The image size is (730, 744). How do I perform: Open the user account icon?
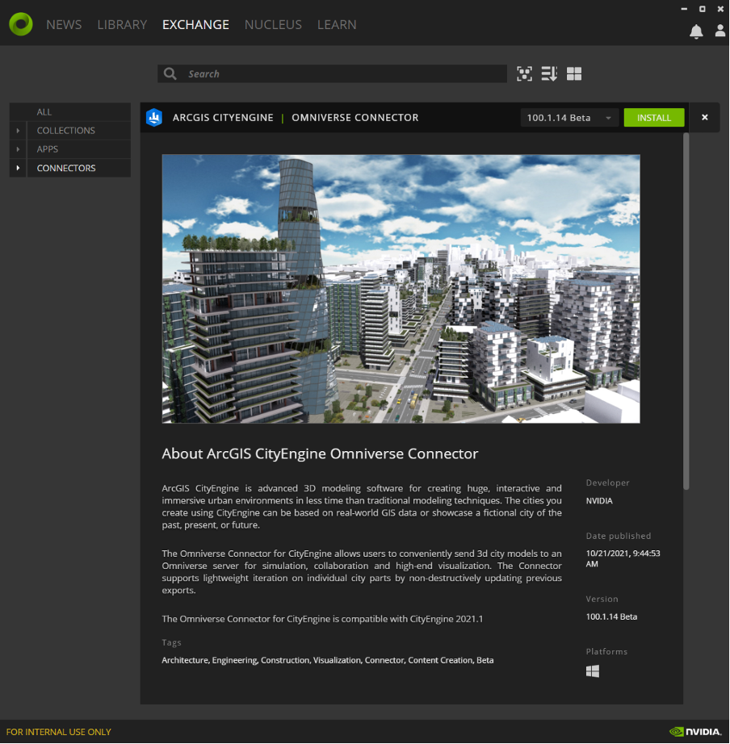click(x=720, y=31)
